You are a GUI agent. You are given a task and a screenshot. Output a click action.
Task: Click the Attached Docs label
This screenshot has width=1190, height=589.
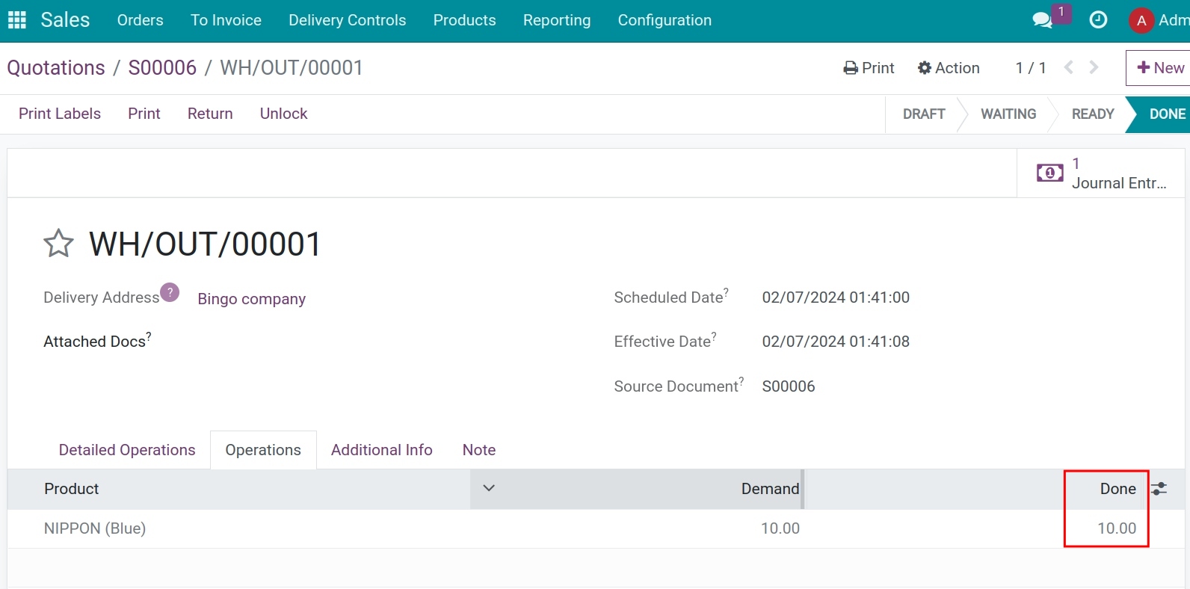(95, 342)
